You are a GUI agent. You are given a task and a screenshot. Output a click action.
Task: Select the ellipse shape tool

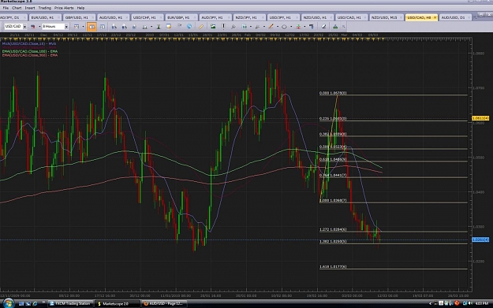pos(284,27)
